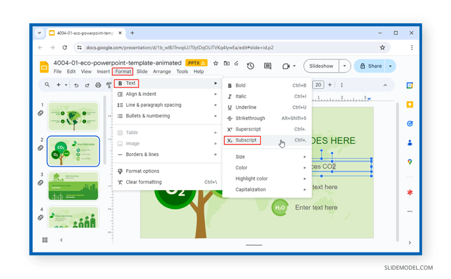This screenshot has width=451, height=279.
Task: Click the Slideshow button
Action: click(321, 66)
